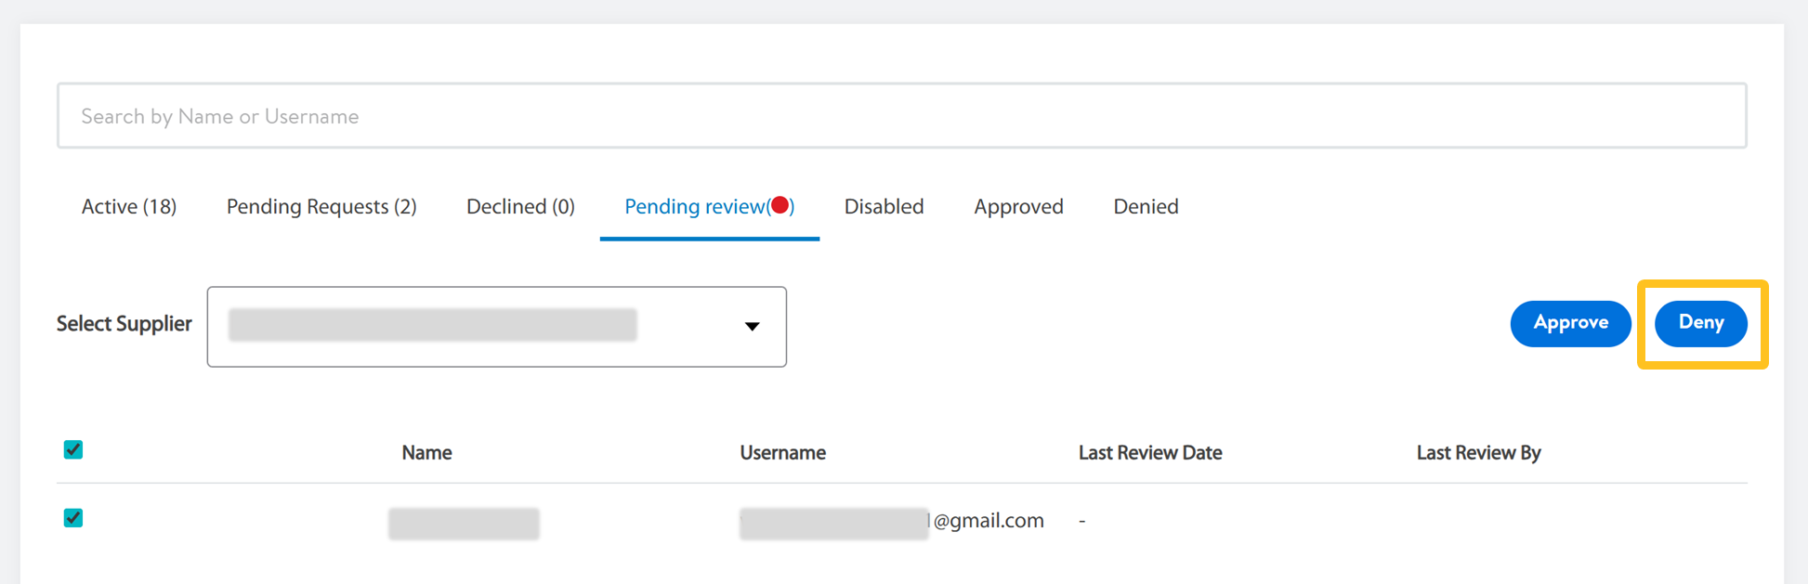Switch to the Active (18) tab

tap(129, 206)
